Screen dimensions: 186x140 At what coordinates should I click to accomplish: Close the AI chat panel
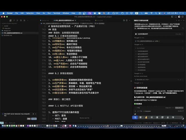(184, 20)
